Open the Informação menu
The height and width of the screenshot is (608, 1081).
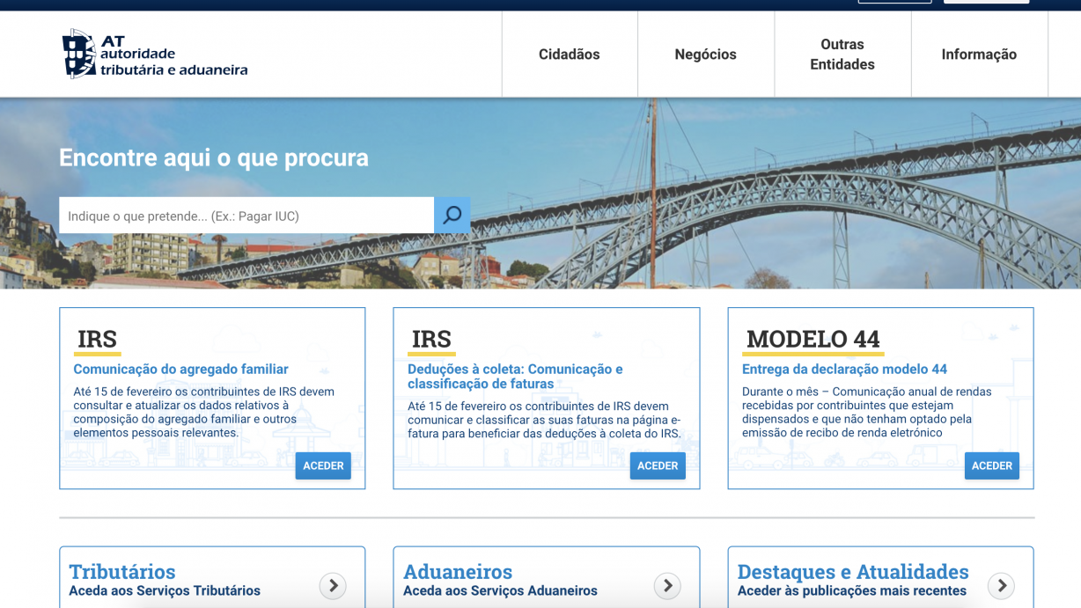(979, 55)
